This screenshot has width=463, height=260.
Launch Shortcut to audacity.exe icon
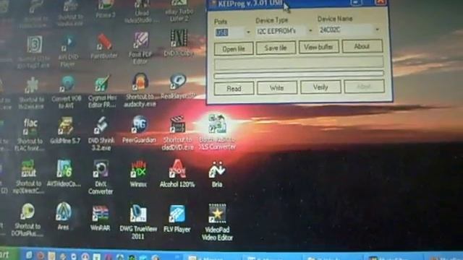140,90
